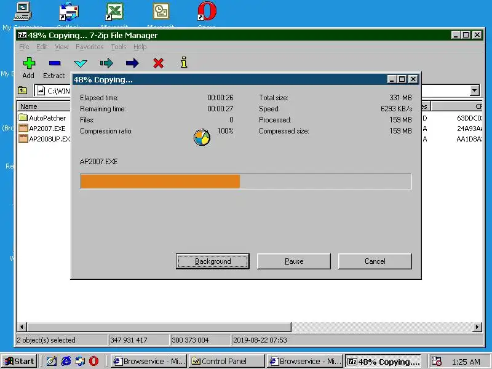
Task: Click the green Copy arrow icon
Action: click(x=106, y=63)
